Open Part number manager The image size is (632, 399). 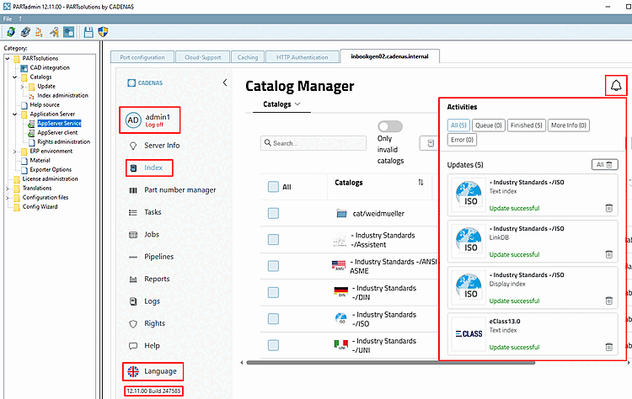point(179,190)
